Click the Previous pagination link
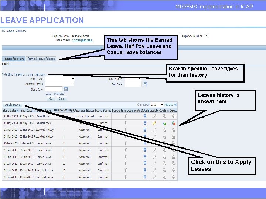The height and width of the screenshot is (199, 266). tap(143, 105)
